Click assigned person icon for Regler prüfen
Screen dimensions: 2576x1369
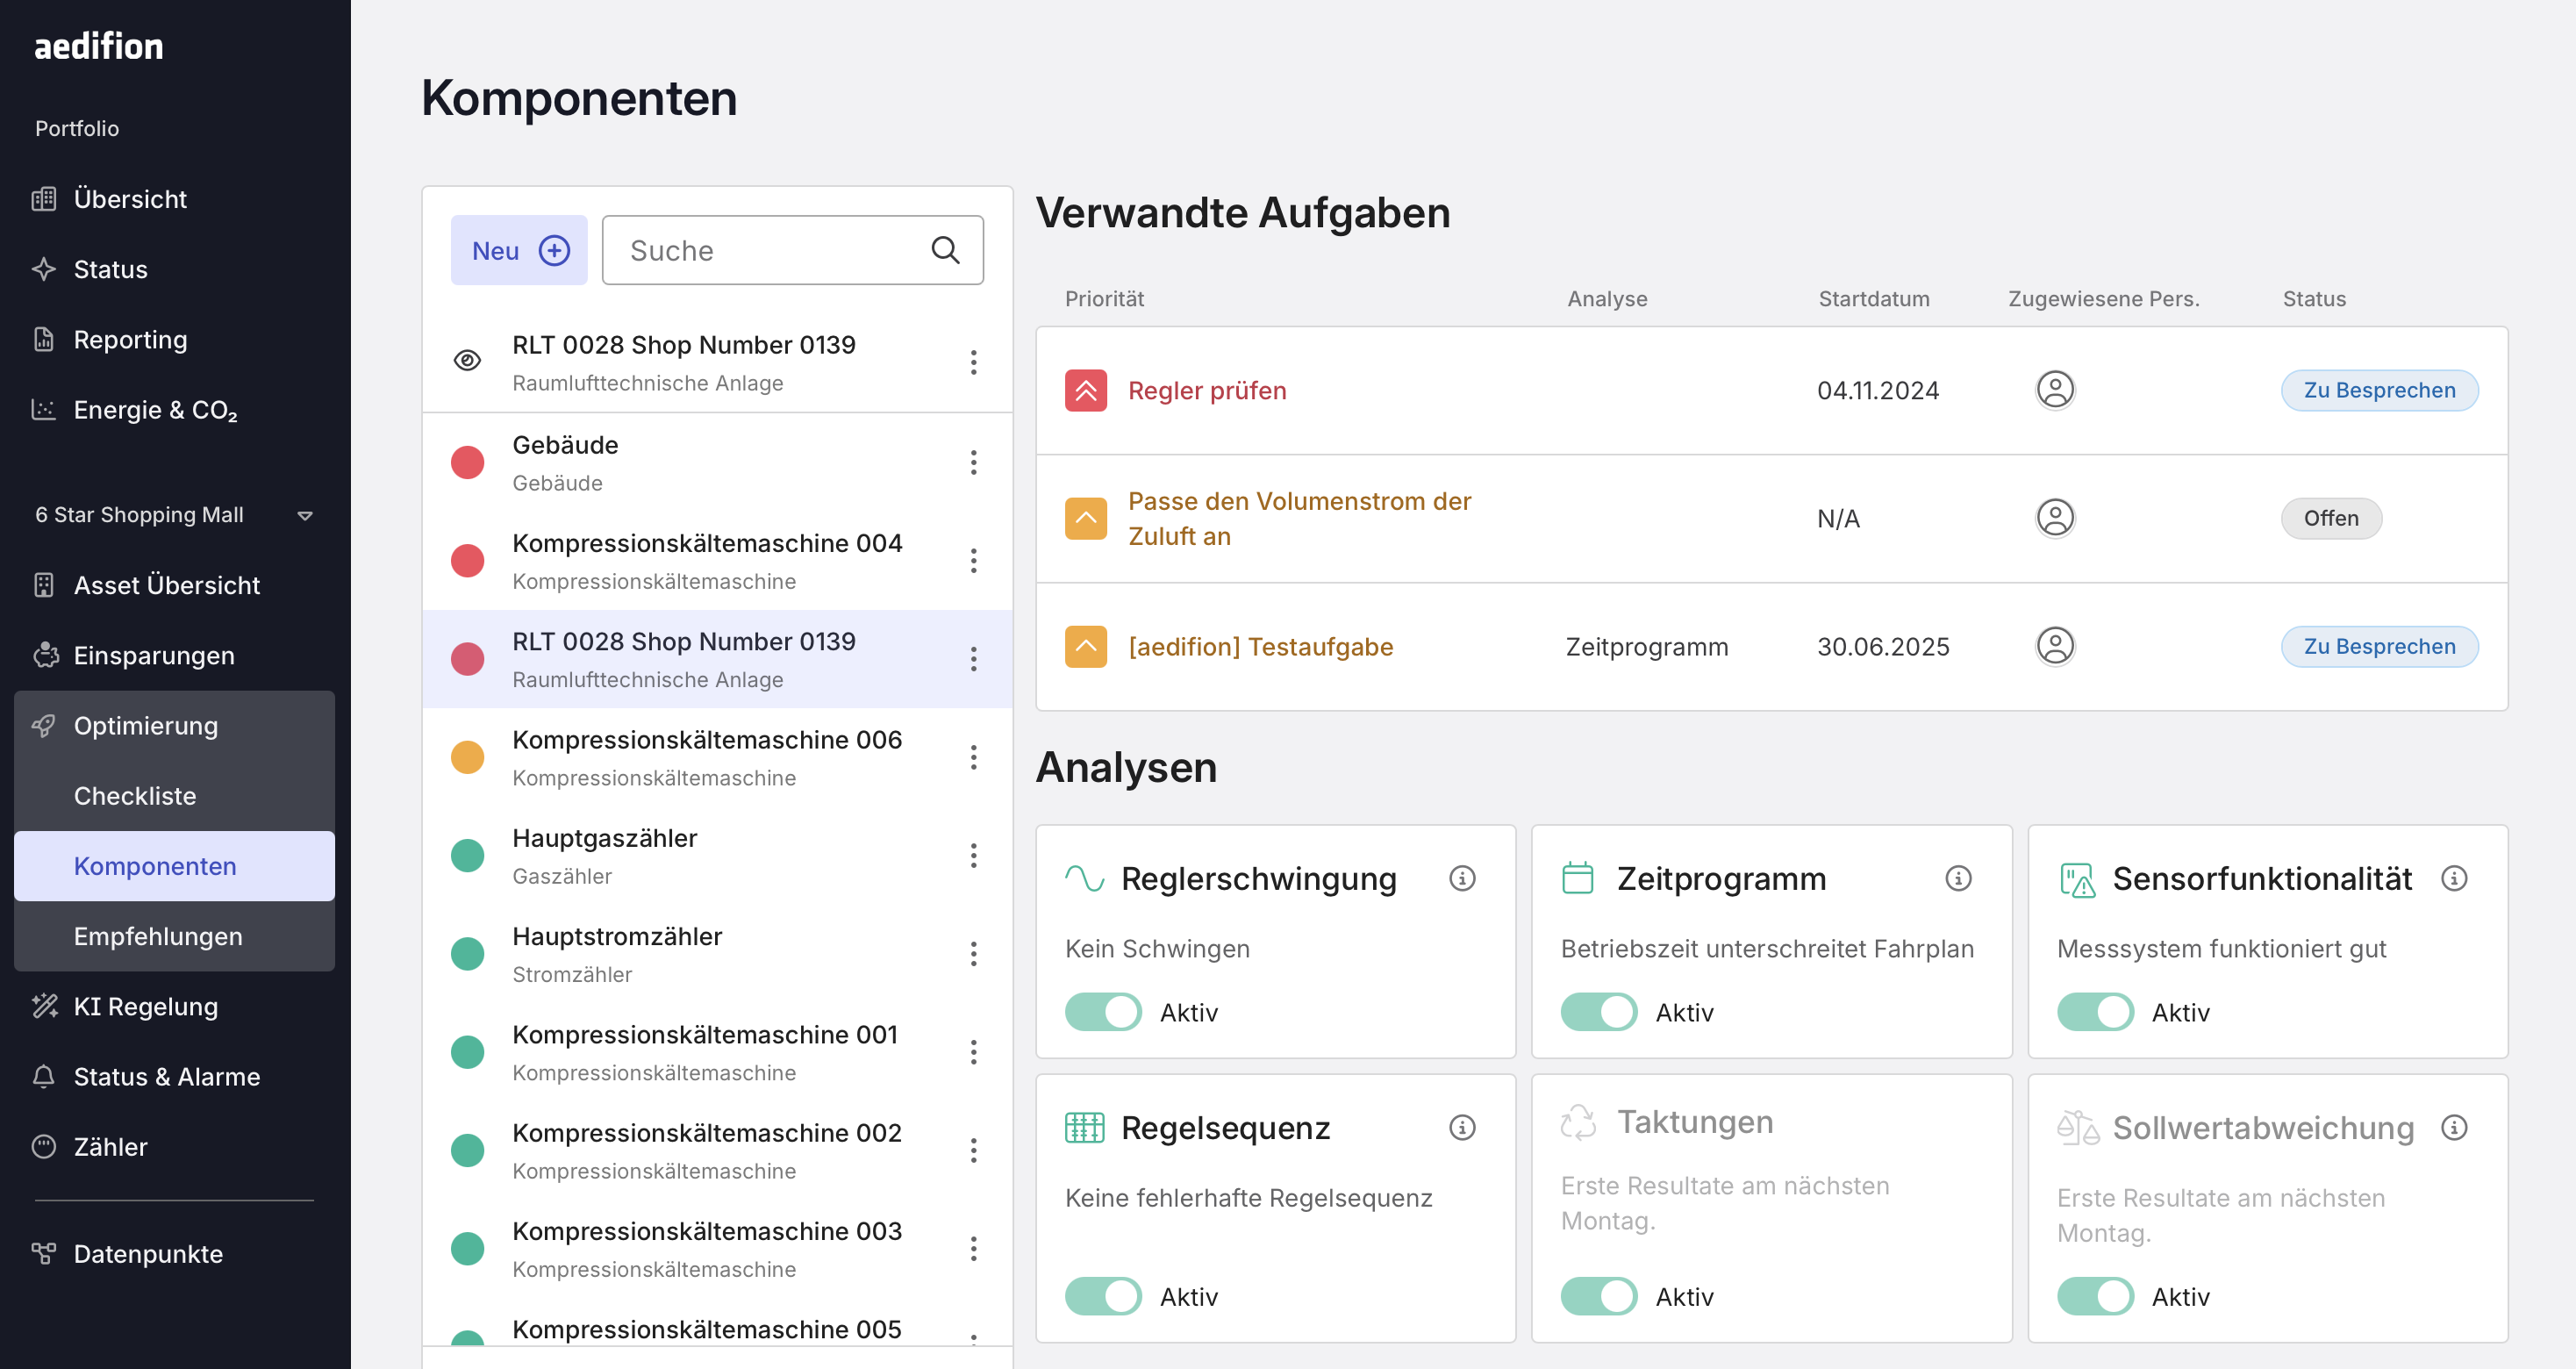(x=2054, y=390)
